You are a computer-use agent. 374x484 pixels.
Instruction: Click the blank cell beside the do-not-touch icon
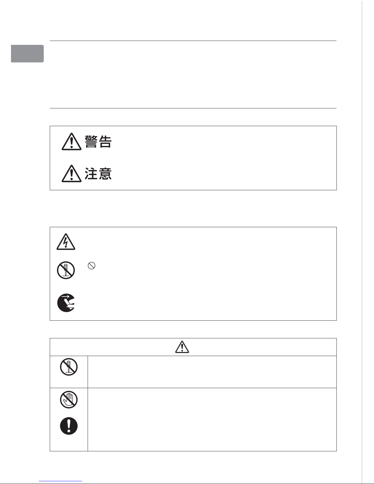[212, 420]
